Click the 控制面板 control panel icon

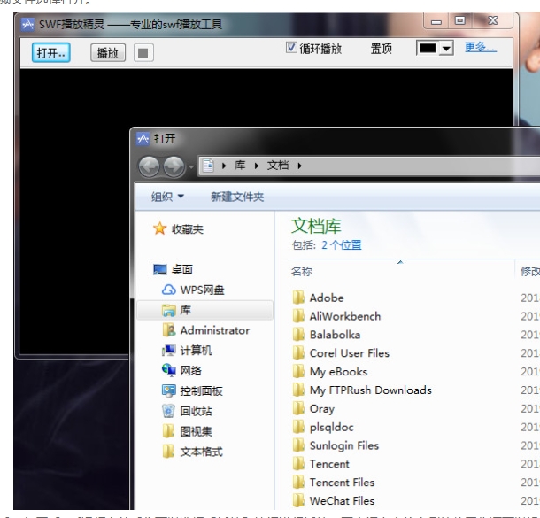pyautogui.click(x=169, y=390)
